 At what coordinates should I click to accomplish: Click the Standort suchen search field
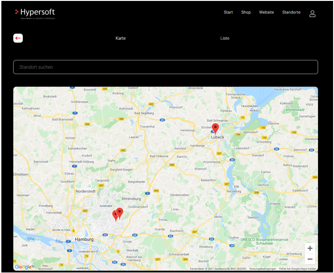(165, 67)
